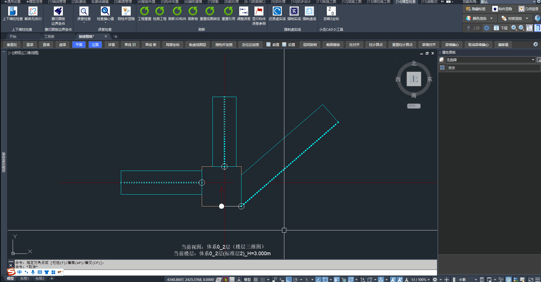Click the 忽略Z坐标 icon
541x282 pixels.
[331, 11]
